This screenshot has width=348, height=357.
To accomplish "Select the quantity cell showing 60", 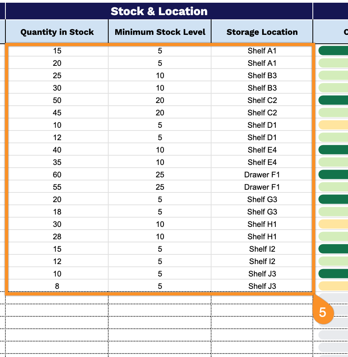I will (x=57, y=175).
